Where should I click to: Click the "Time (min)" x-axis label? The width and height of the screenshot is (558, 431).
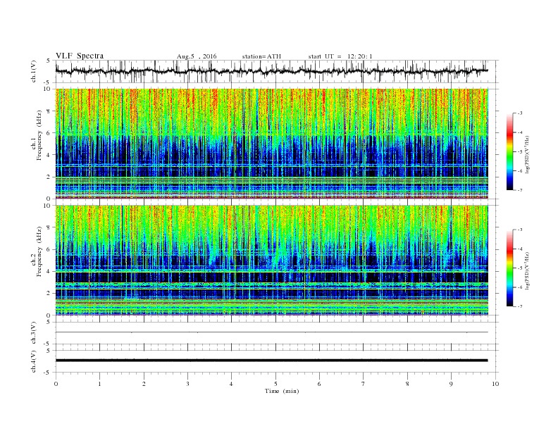point(282,391)
